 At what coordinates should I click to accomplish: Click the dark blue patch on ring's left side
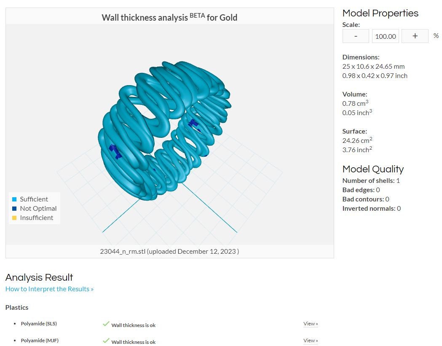115,151
